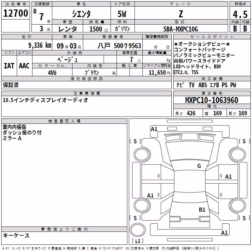Click the ★オークションデビュー★ sales point
The height and width of the screenshot is (252, 252).
pyautogui.click(x=202, y=44)
